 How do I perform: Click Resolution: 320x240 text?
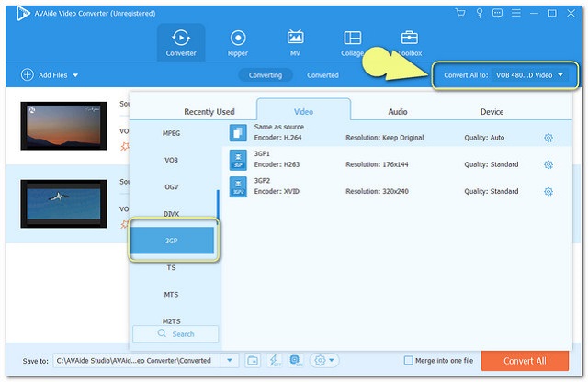pos(377,192)
